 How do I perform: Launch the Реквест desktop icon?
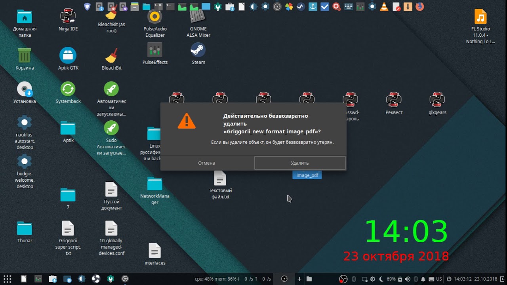coord(394,100)
